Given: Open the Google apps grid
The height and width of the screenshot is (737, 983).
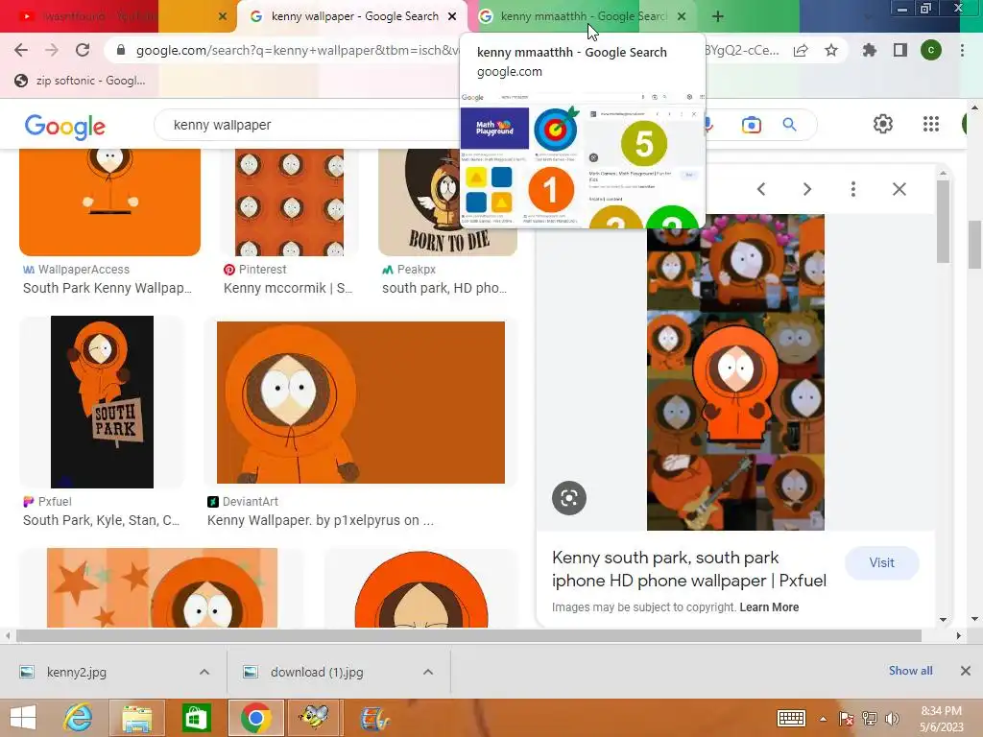Looking at the screenshot, I should [x=931, y=124].
